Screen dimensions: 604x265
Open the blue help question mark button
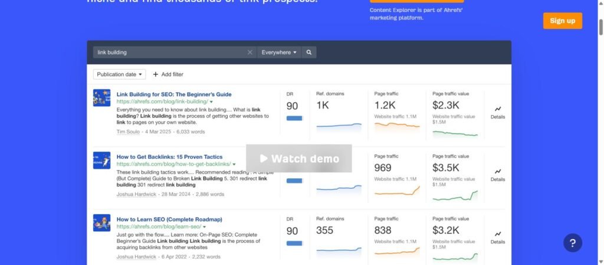point(572,243)
